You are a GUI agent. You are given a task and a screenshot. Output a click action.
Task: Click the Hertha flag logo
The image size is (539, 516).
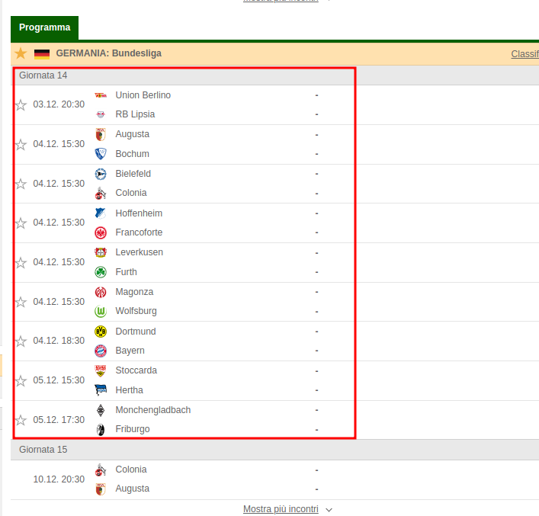tap(101, 390)
